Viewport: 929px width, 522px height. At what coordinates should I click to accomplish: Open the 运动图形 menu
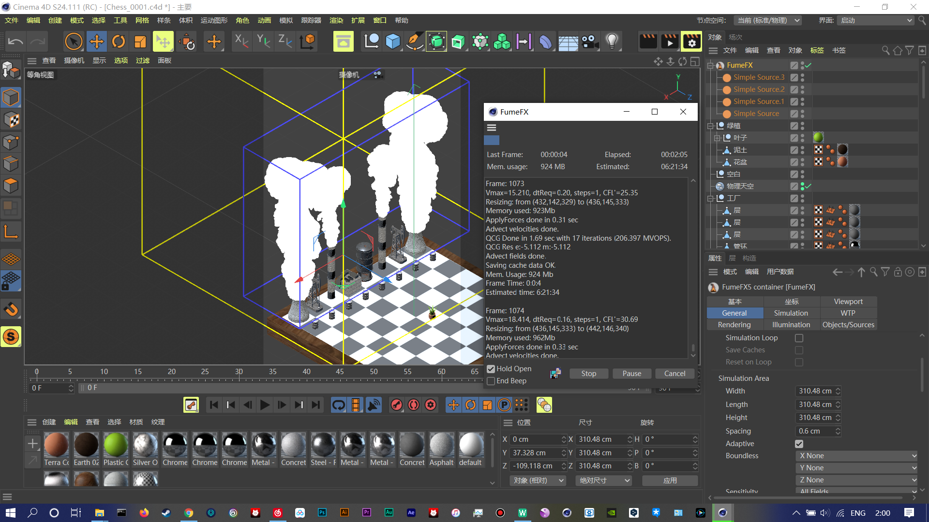tap(214, 20)
